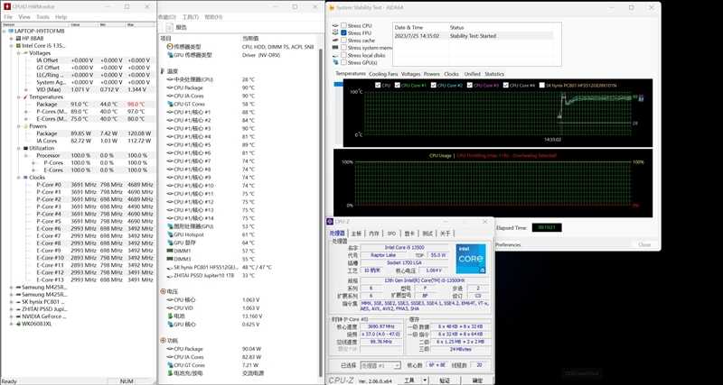Enable the Stress GPU(s) checkbox

343,62
